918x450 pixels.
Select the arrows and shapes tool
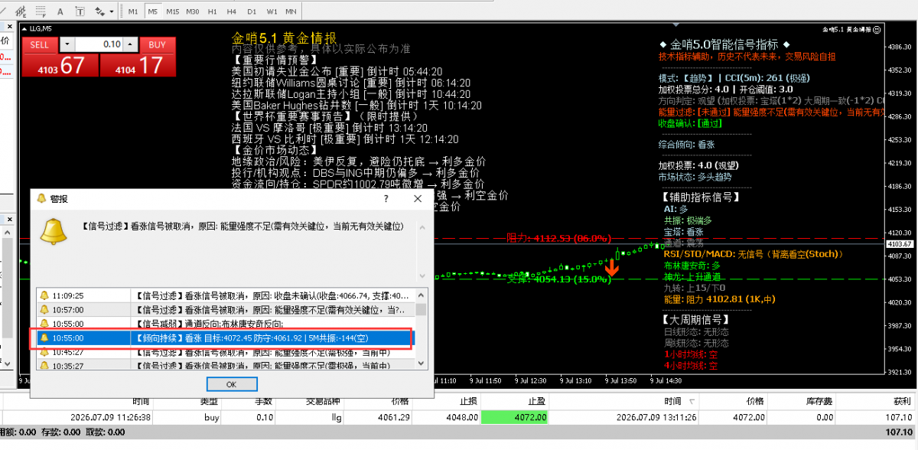(x=99, y=11)
